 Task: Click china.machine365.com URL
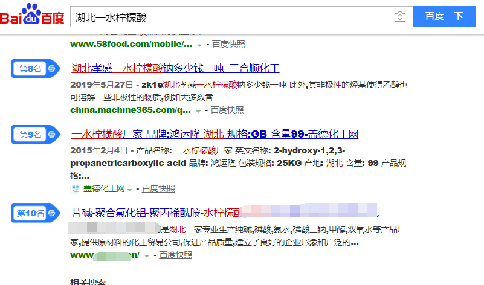(131, 110)
